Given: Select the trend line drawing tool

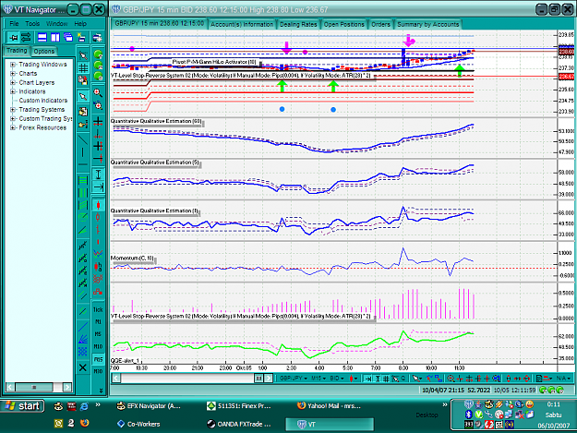Looking at the screenshot, I should click(x=83, y=139).
